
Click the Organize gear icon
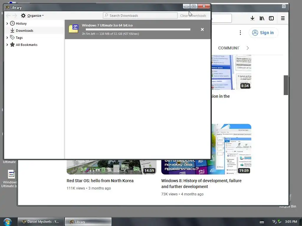tap(23, 16)
